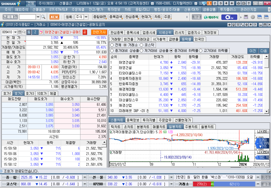271x188 pixels.
Task: Click the ranking table vertical scrollbar down arrow
Action: (266, 111)
